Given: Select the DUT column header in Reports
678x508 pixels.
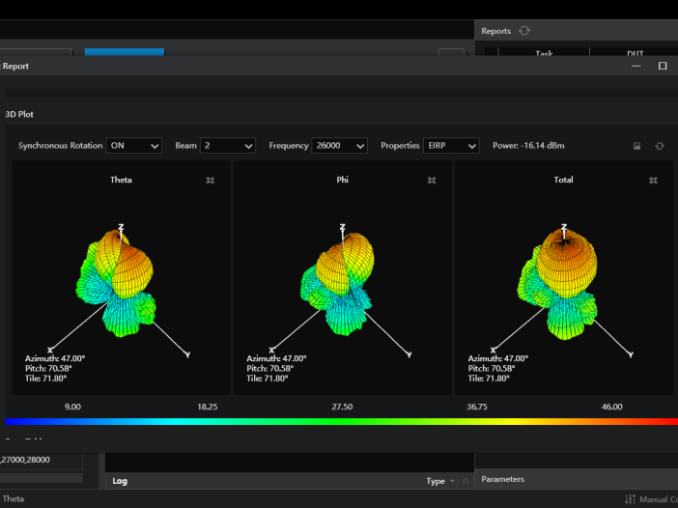Looking at the screenshot, I should click(x=634, y=54).
